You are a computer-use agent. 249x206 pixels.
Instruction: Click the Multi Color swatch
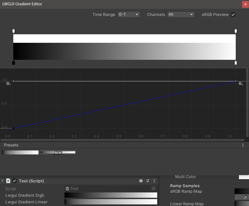(244, 177)
